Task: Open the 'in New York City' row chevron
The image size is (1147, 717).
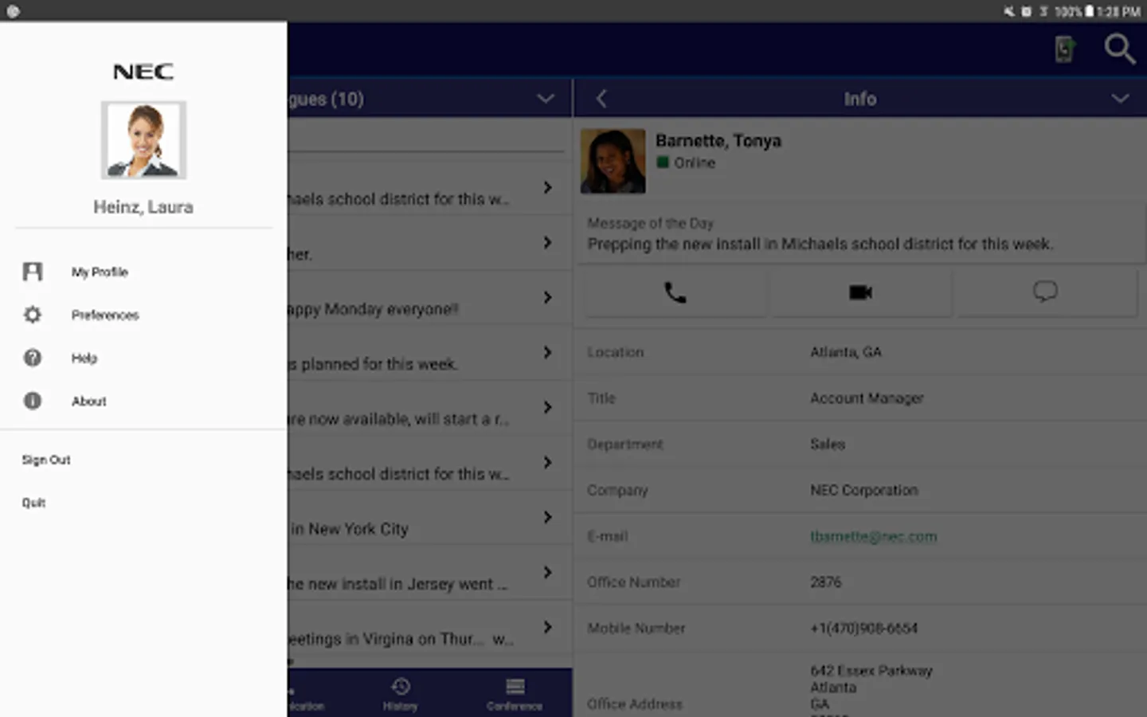Action: (547, 517)
